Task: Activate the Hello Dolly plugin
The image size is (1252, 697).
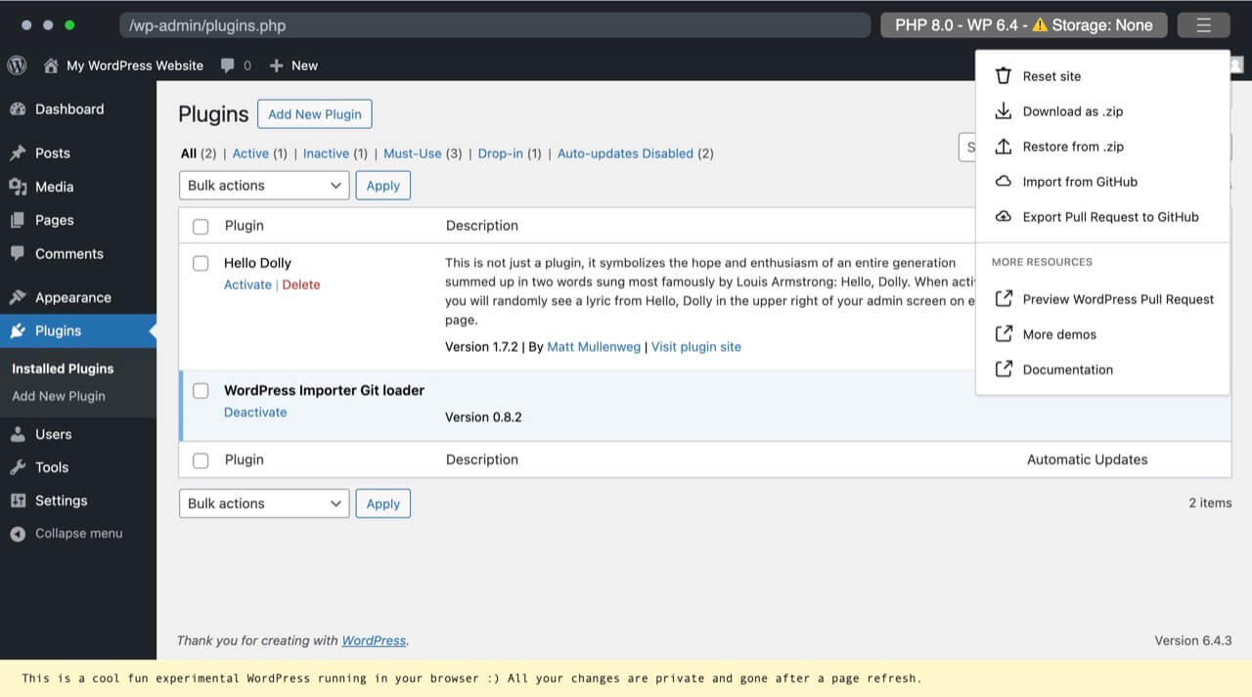Action: (247, 284)
